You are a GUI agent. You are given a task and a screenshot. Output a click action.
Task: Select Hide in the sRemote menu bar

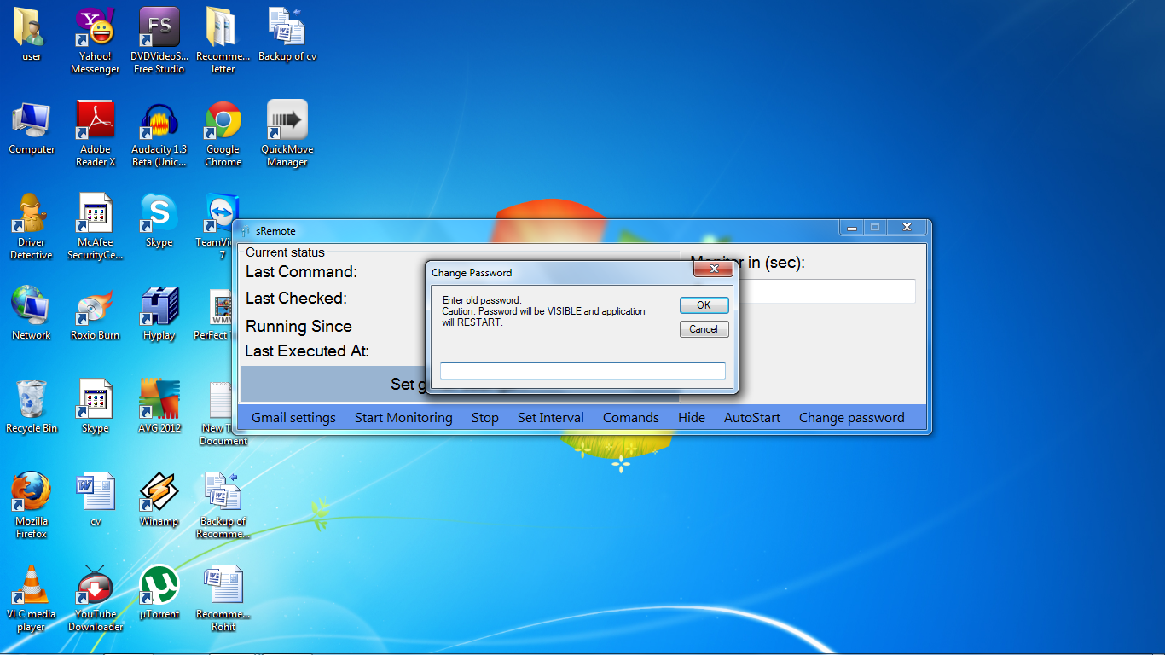click(692, 417)
